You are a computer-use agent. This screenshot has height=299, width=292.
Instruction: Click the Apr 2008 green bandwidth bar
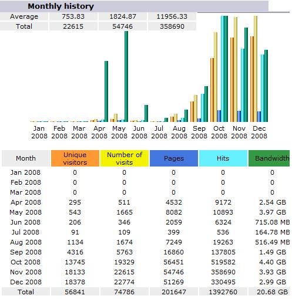pos(106,91)
